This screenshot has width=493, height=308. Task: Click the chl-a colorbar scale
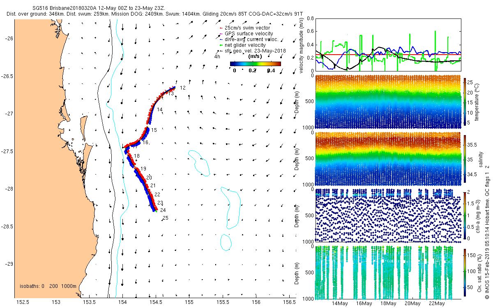[465, 214]
